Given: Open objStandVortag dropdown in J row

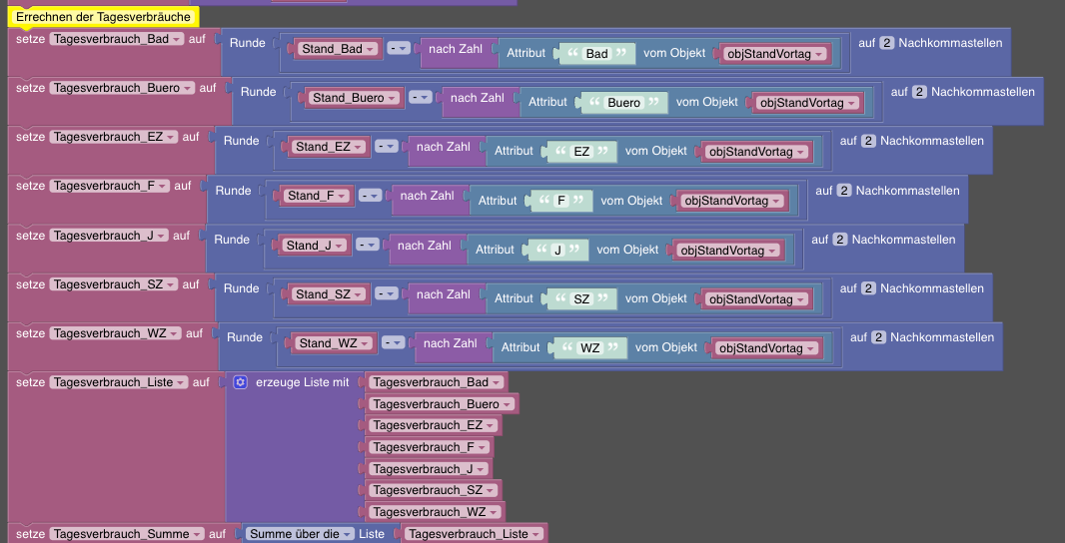Looking at the screenshot, I should [728, 252].
